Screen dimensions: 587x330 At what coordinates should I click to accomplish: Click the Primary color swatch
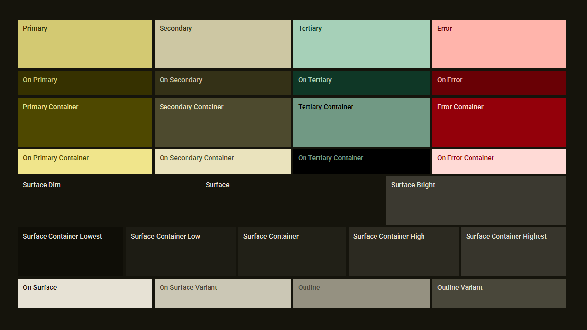point(85,44)
